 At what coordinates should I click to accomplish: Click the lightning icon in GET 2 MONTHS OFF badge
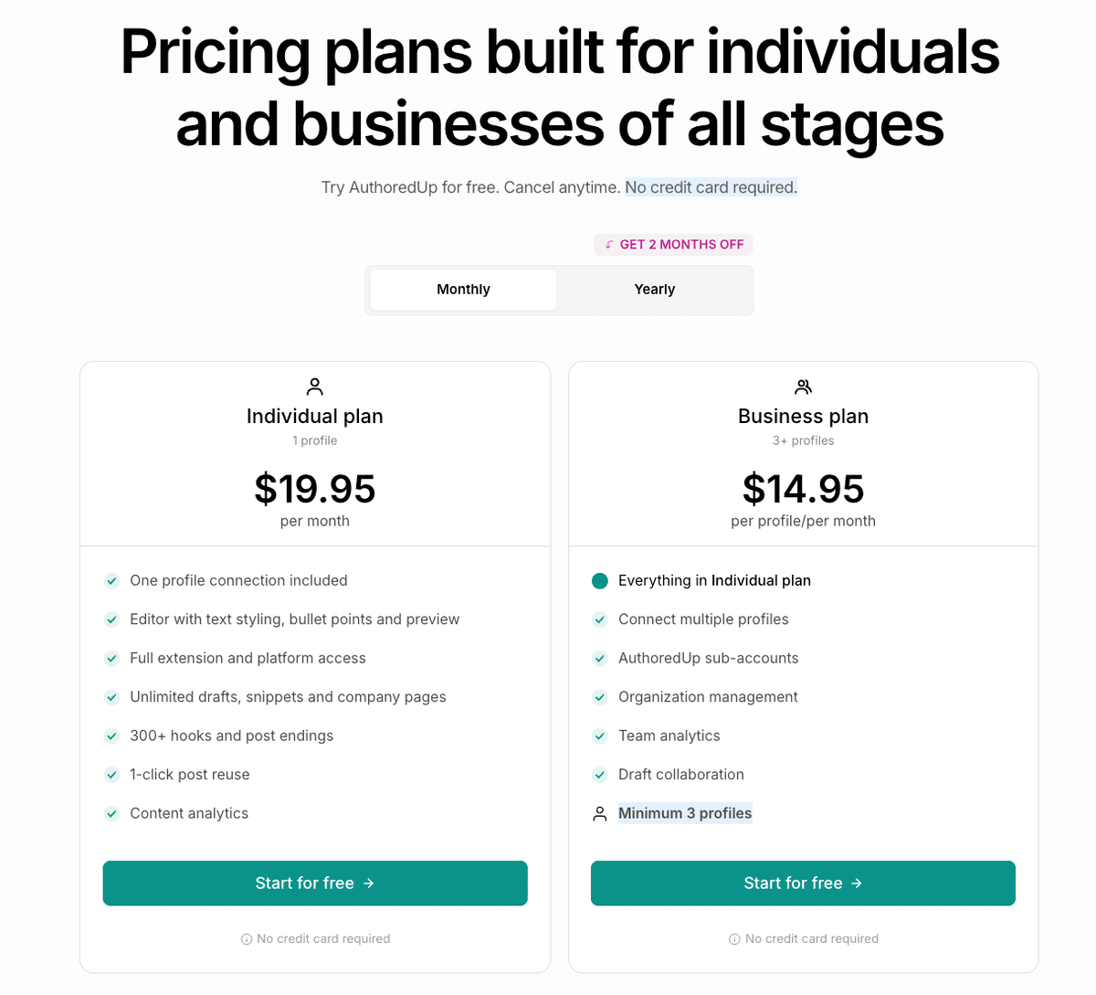click(607, 244)
